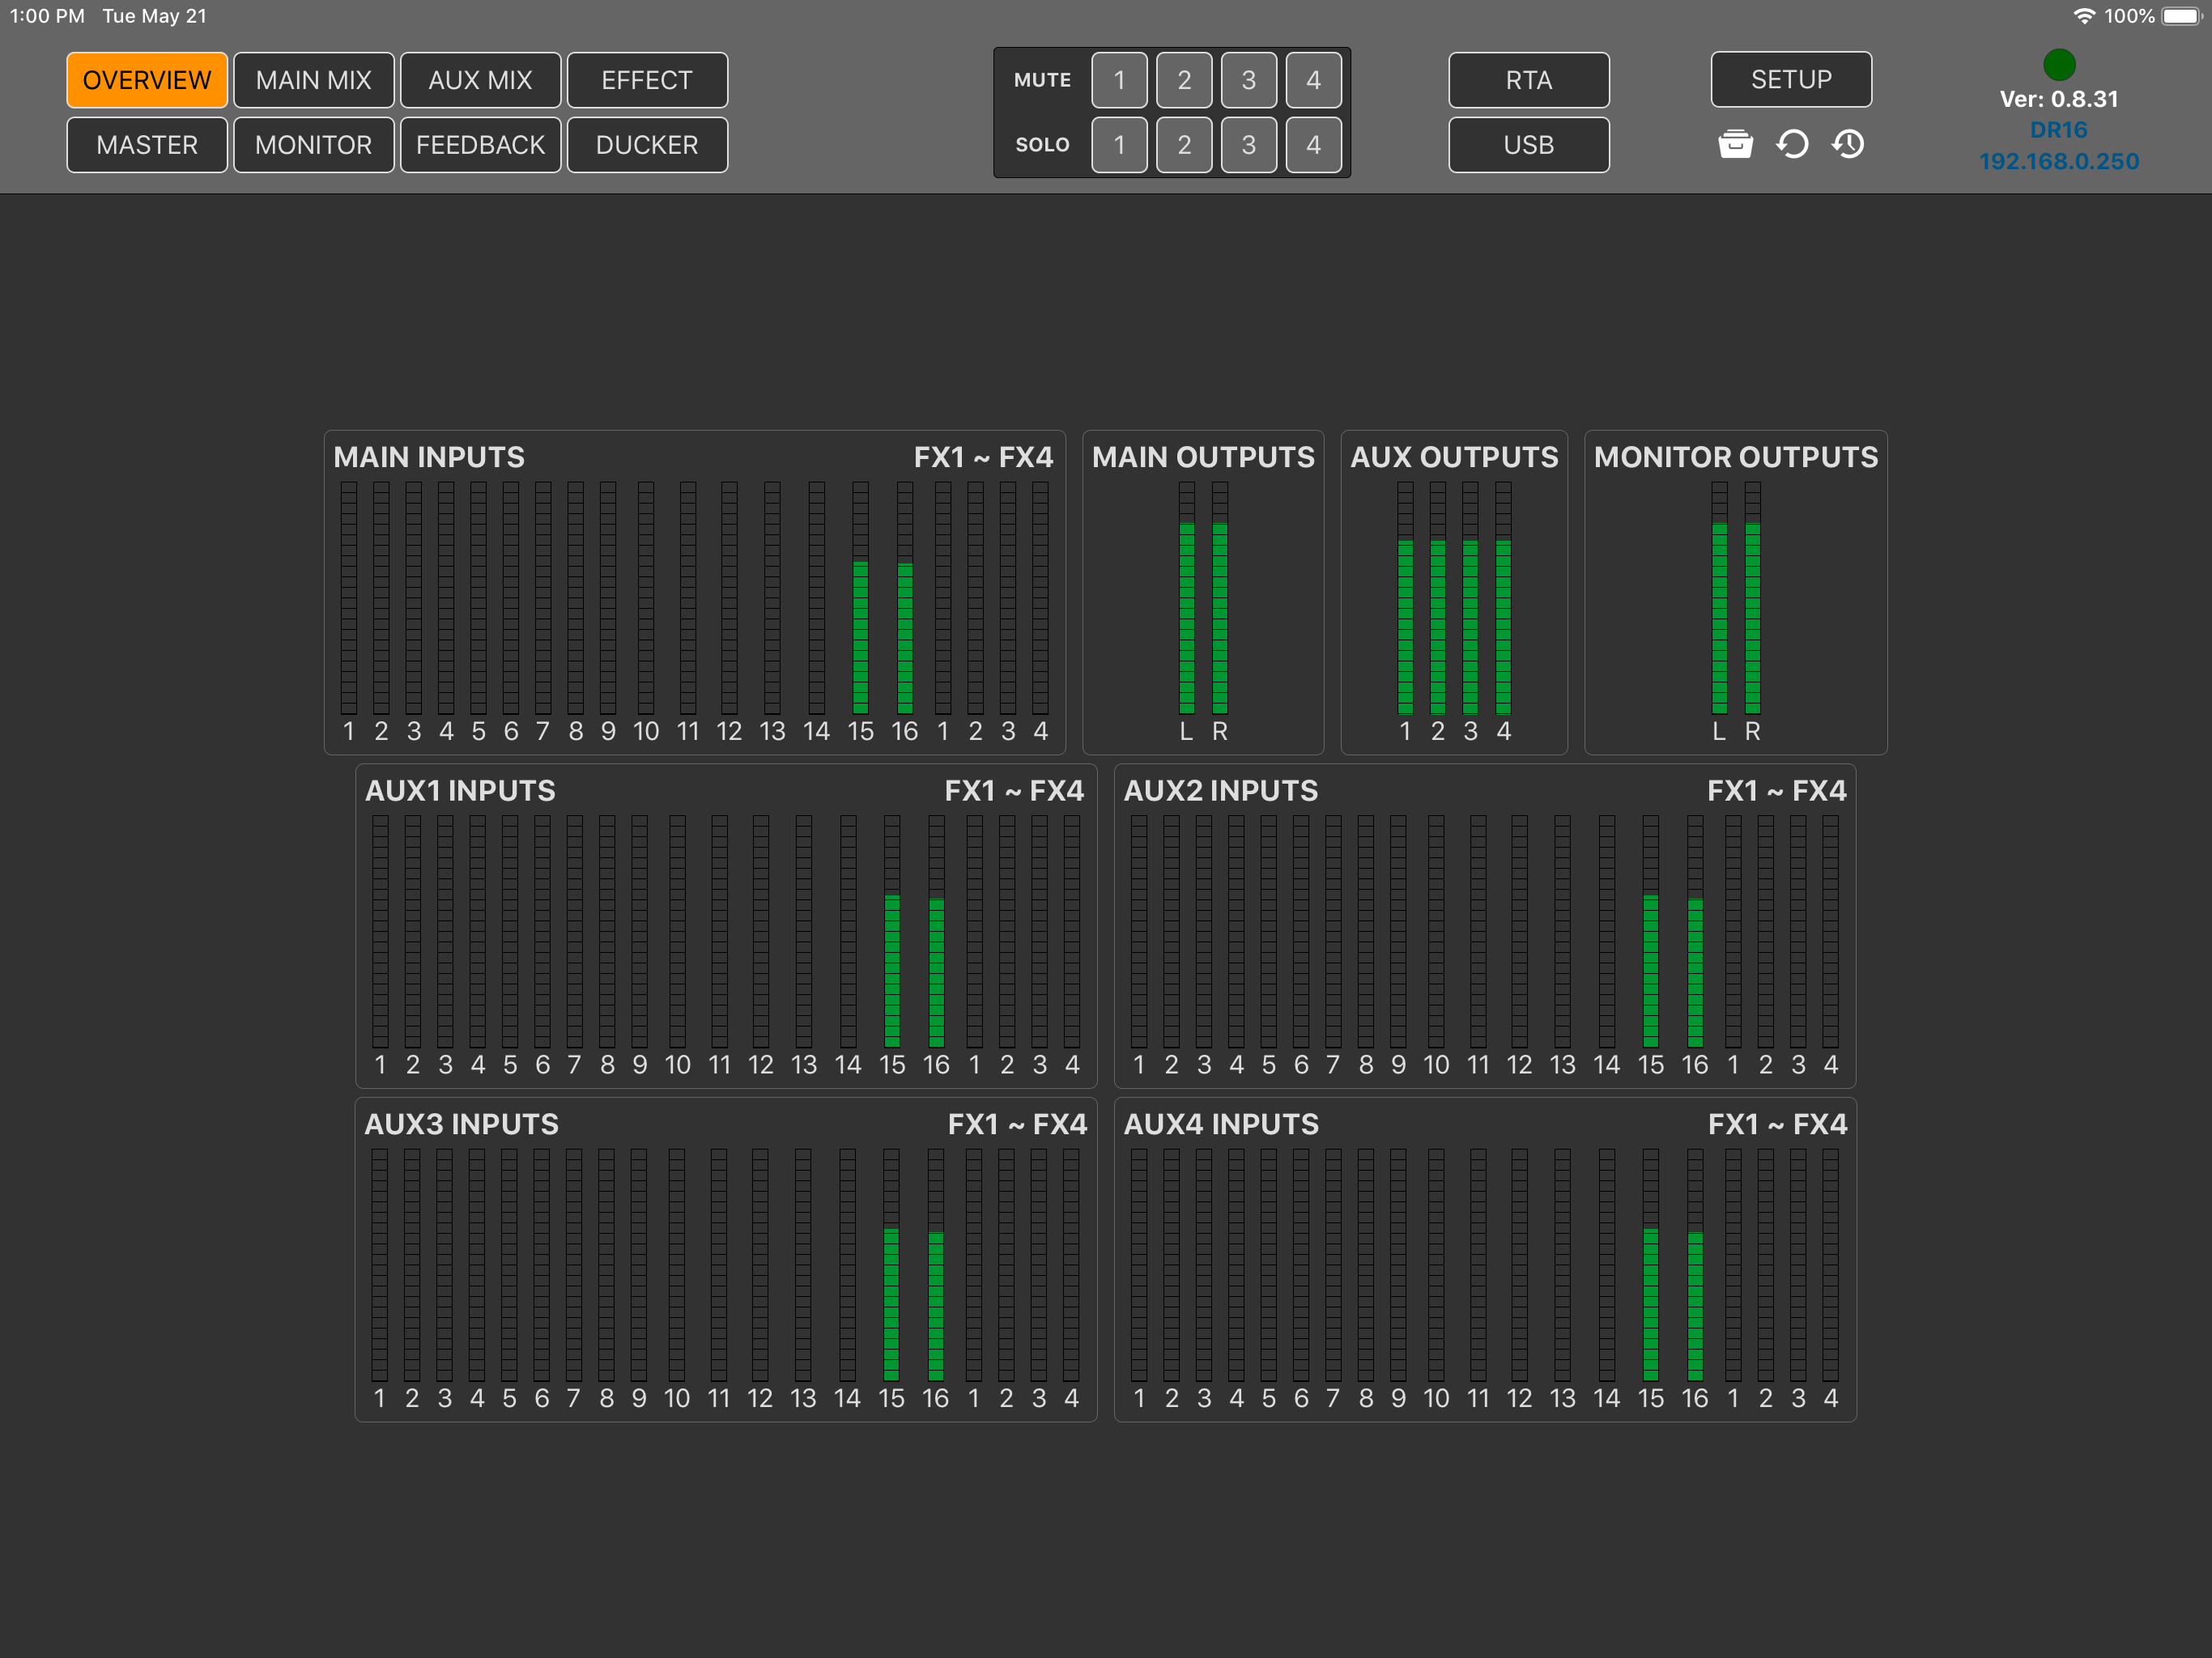
Task: Click the DR16 device name link
Action: (x=2059, y=130)
